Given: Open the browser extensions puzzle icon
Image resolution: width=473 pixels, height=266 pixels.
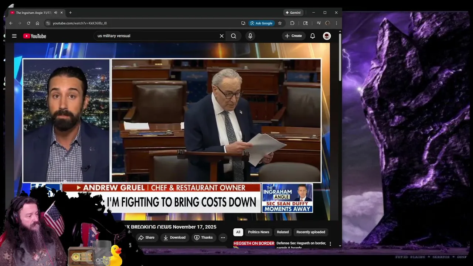Looking at the screenshot, I should [292, 23].
